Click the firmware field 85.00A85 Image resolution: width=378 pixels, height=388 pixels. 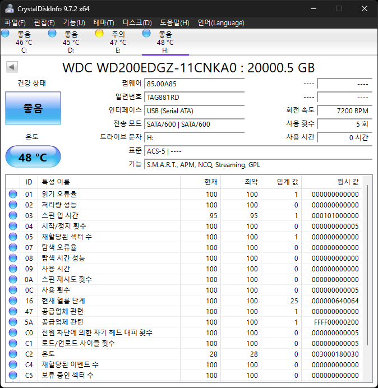[x=194, y=84]
